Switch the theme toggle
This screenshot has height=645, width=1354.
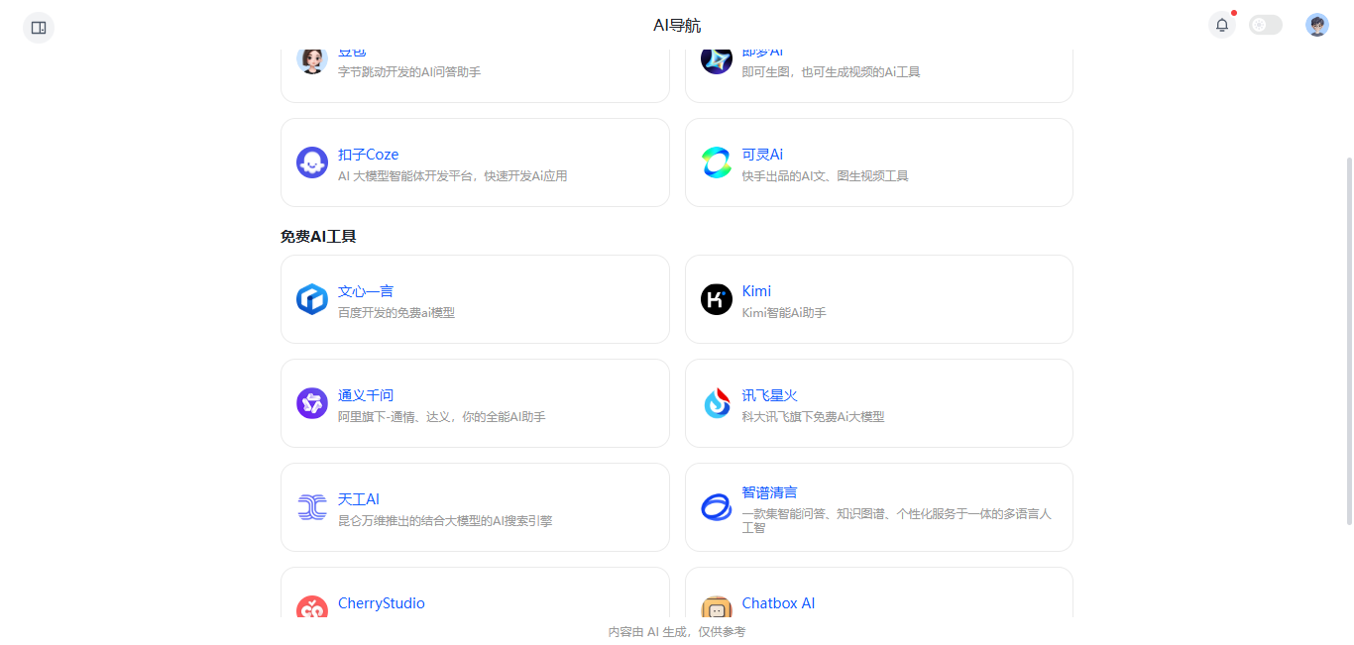1266,25
